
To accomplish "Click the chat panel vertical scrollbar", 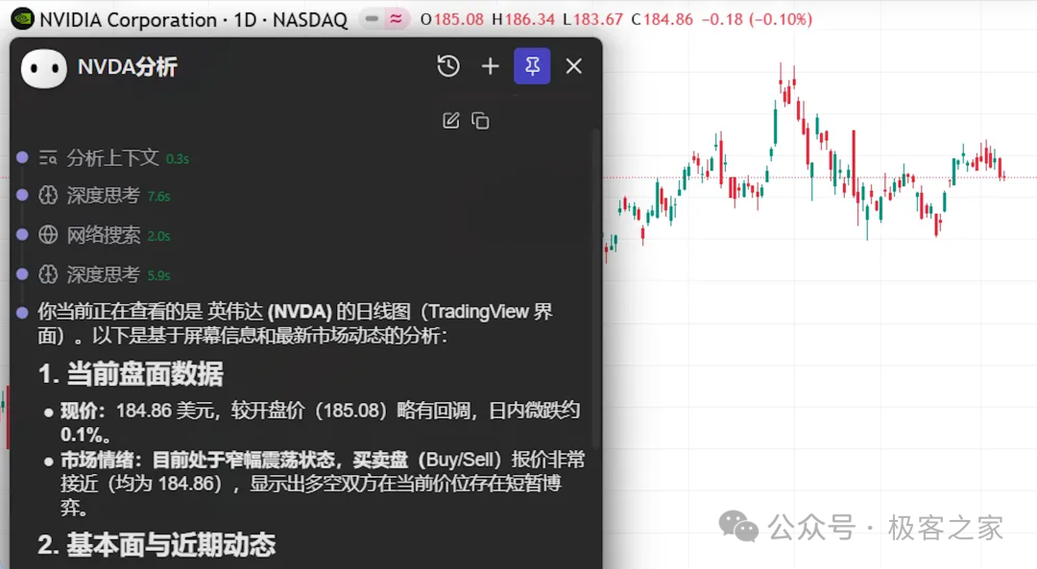I will (596, 290).
